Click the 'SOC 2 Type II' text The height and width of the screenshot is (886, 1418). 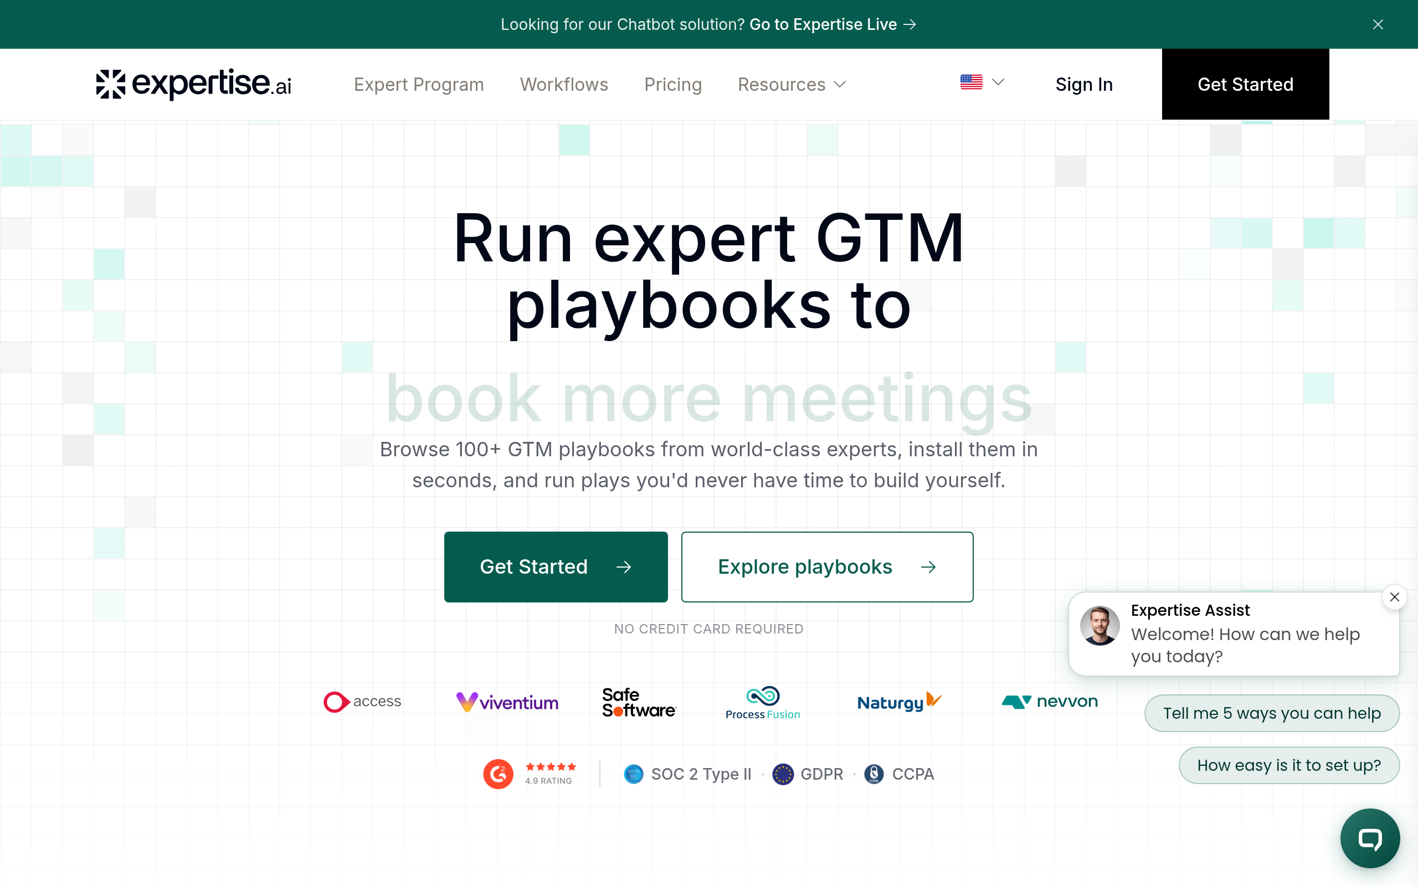[701, 774]
